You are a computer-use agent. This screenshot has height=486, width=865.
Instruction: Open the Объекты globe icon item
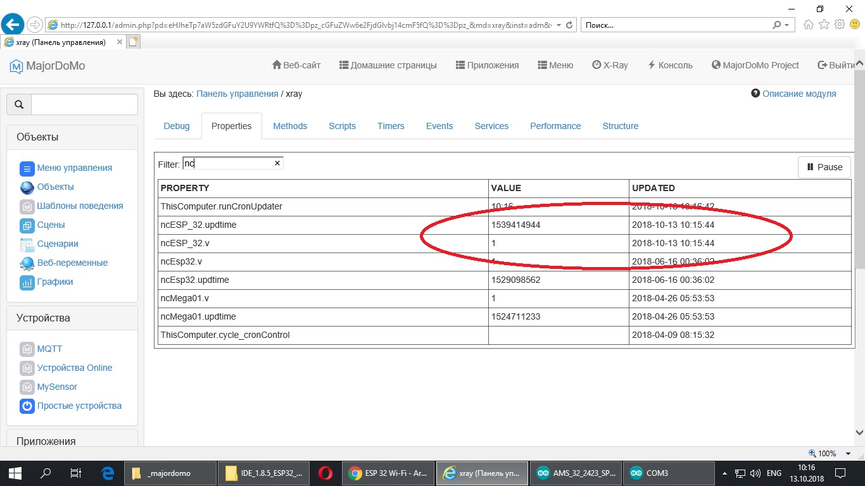[x=27, y=187]
